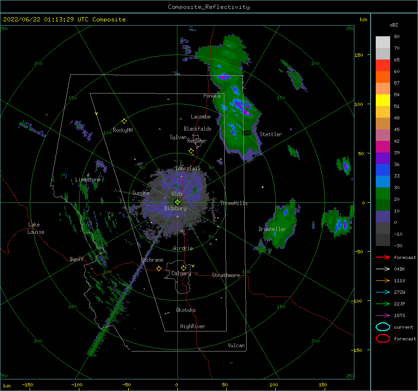418x391 pixels.
Task: Click the Sylvan label
Action: [x=178, y=137]
